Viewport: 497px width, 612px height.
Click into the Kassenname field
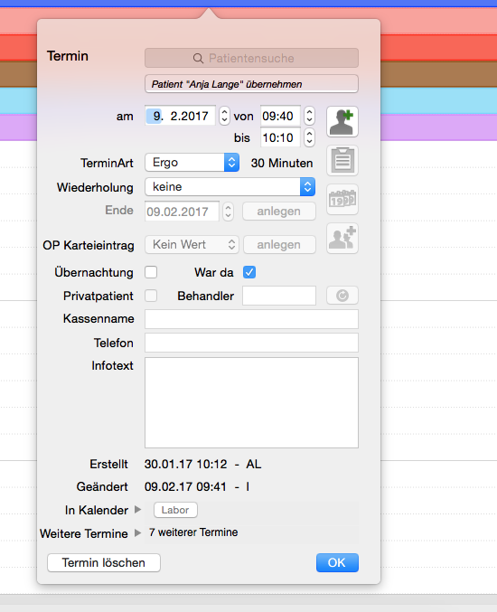click(x=251, y=319)
